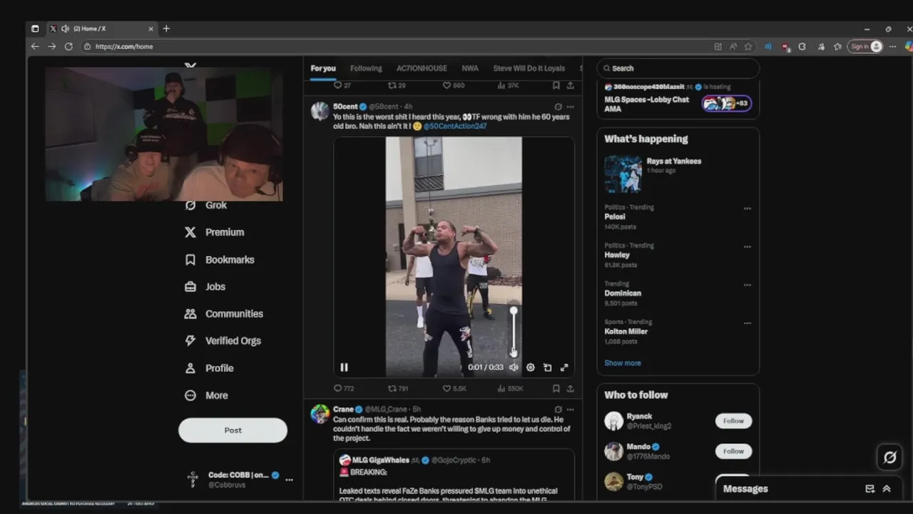Viewport: 913px width, 514px height.
Task: Compose new message in Messages drawer
Action: pos(869,489)
